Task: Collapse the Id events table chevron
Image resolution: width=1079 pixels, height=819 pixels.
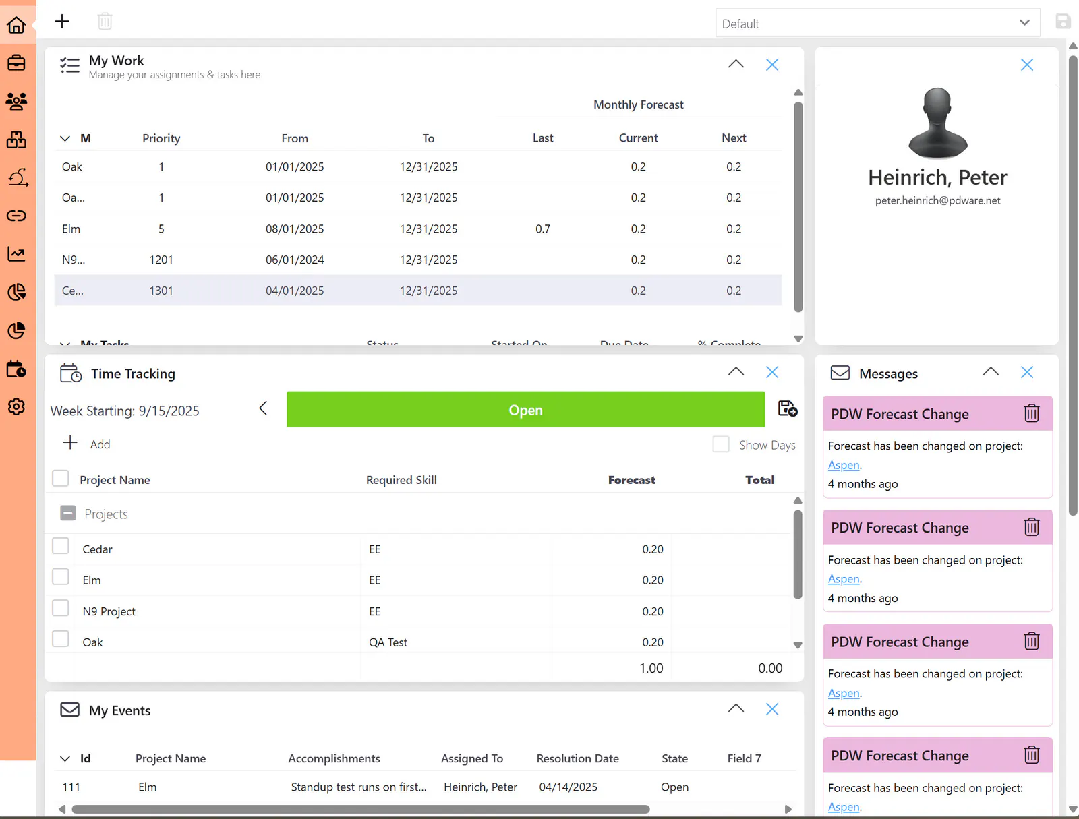Action: point(65,758)
